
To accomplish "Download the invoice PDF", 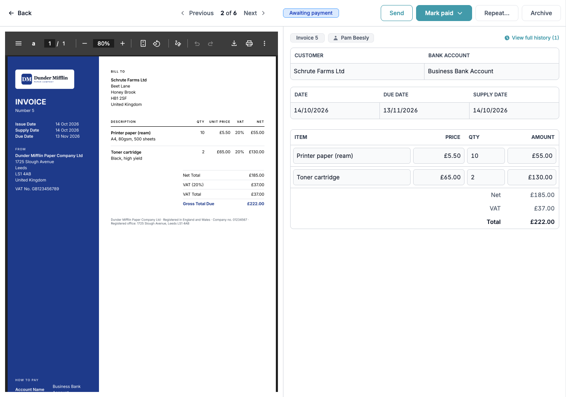I will [x=234, y=43].
